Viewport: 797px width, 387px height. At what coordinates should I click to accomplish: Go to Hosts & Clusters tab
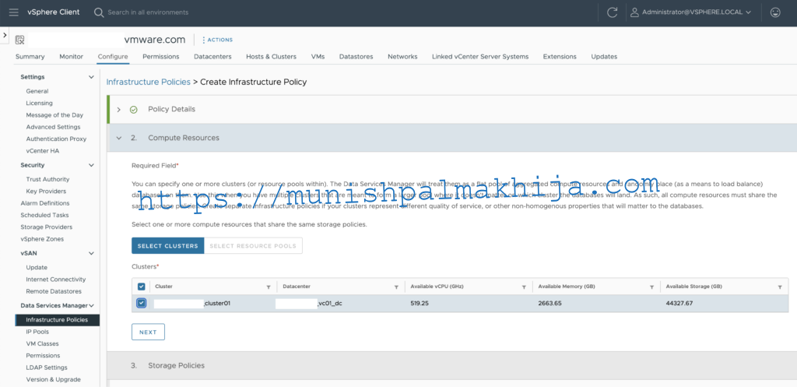271,56
